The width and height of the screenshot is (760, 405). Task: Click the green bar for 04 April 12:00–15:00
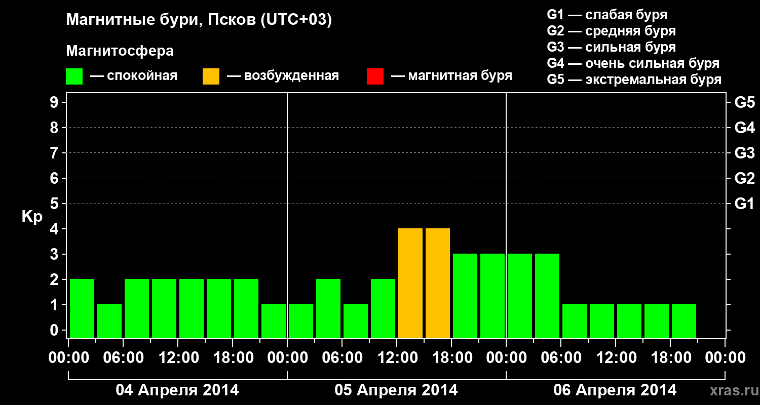(192, 308)
